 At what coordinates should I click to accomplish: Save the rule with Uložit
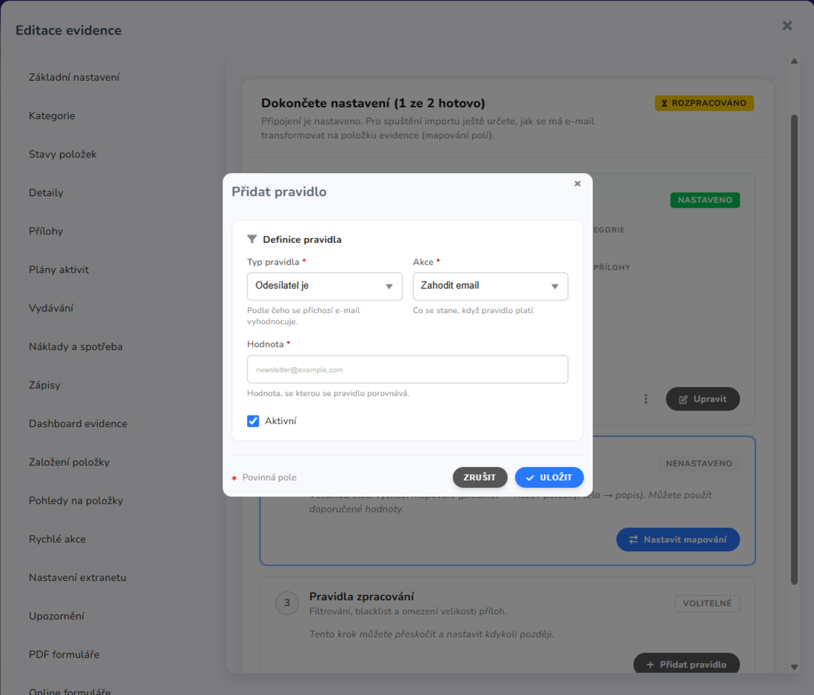point(549,477)
